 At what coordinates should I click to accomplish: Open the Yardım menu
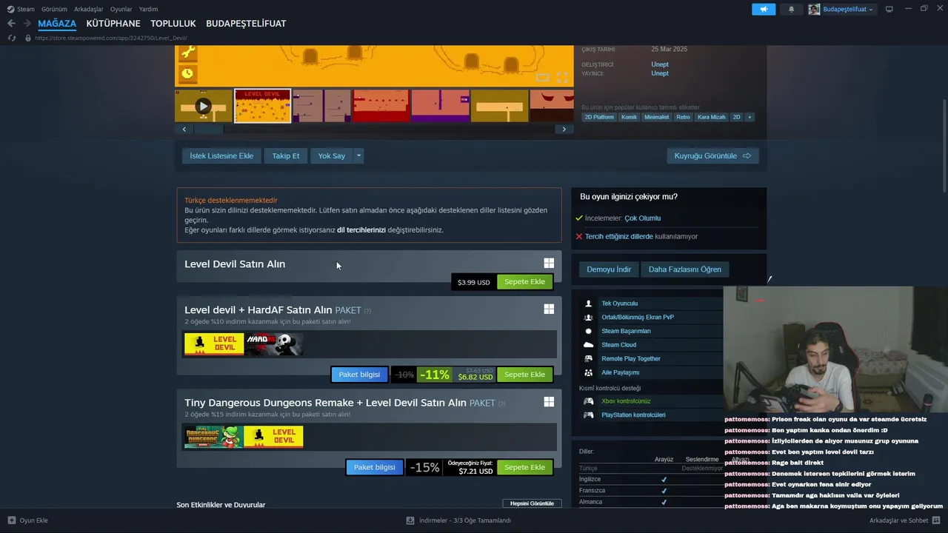point(148,9)
